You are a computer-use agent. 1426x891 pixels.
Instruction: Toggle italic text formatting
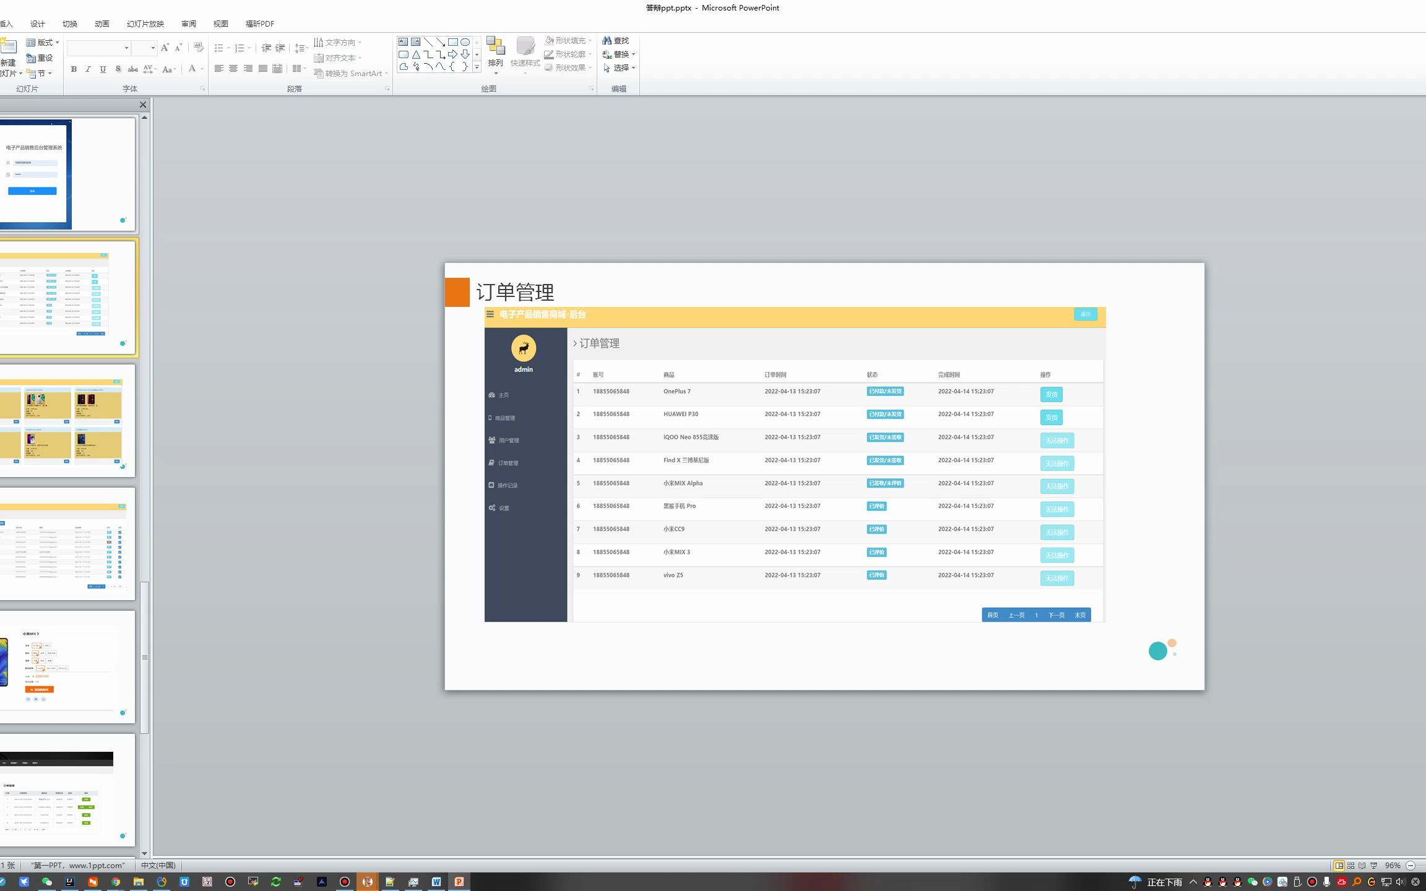coord(88,69)
